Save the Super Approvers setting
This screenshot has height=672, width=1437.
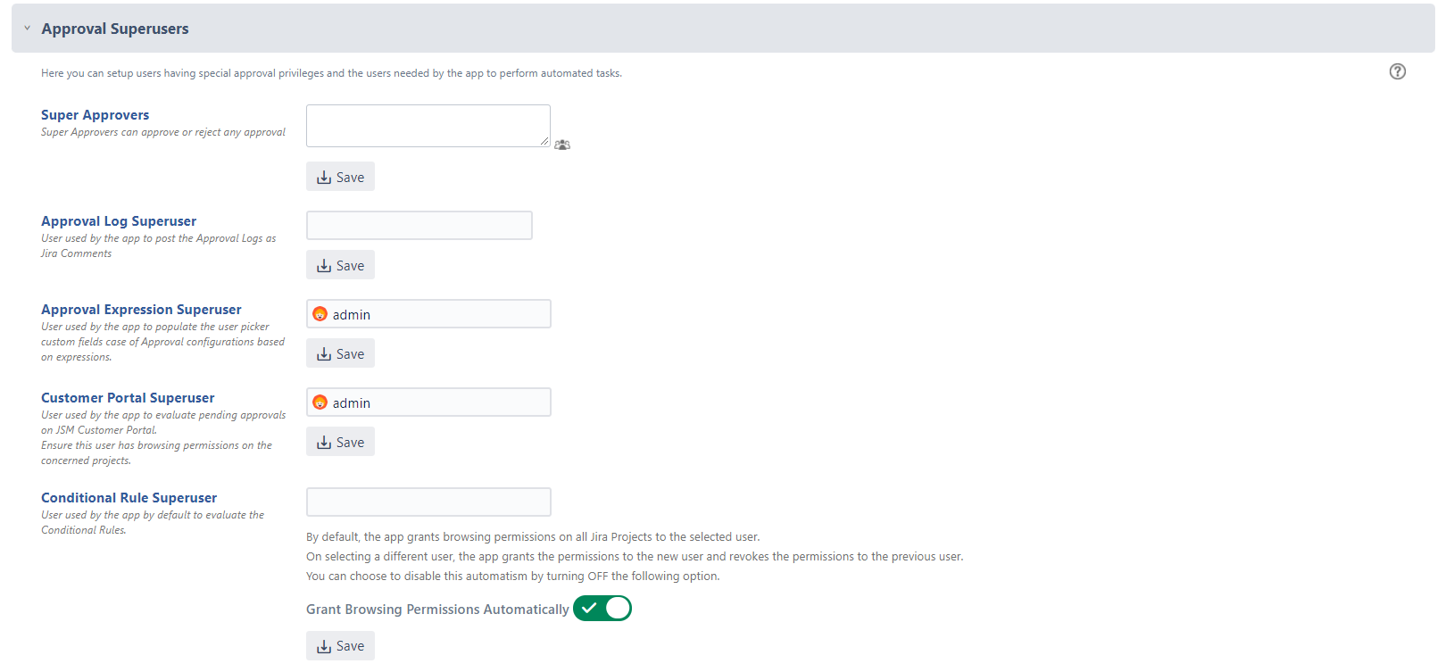[340, 177]
